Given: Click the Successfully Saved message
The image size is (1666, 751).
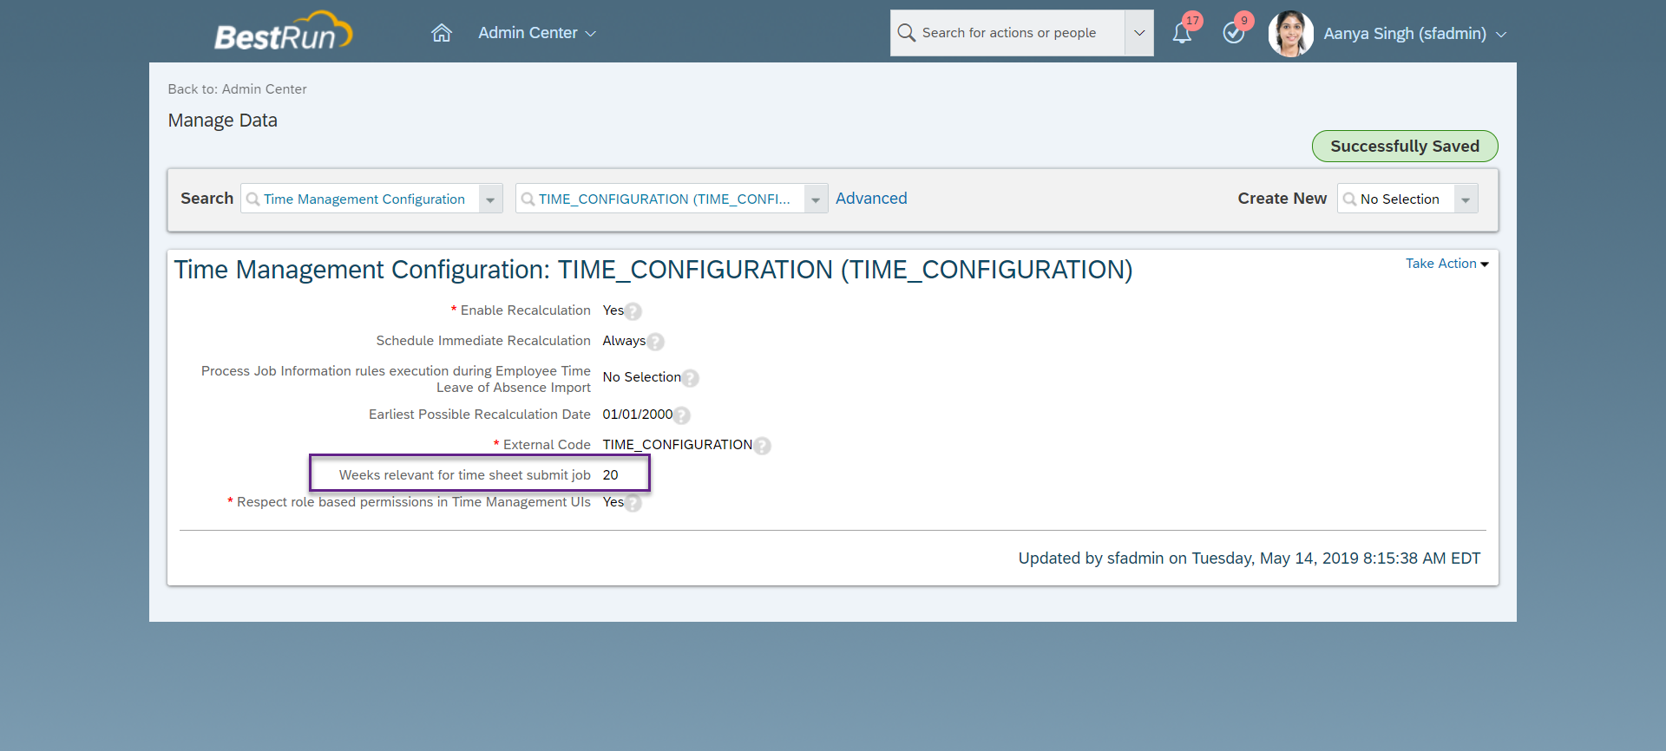Looking at the screenshot, I should pos(1405,147).
